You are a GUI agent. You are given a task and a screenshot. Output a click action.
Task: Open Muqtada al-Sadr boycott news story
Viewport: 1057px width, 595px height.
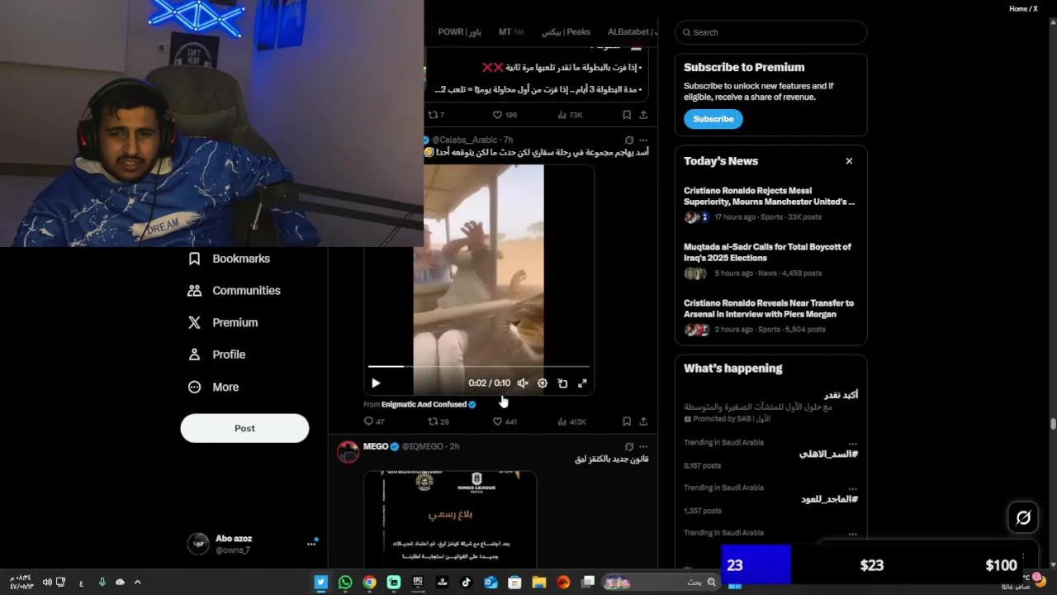point(770,259)
